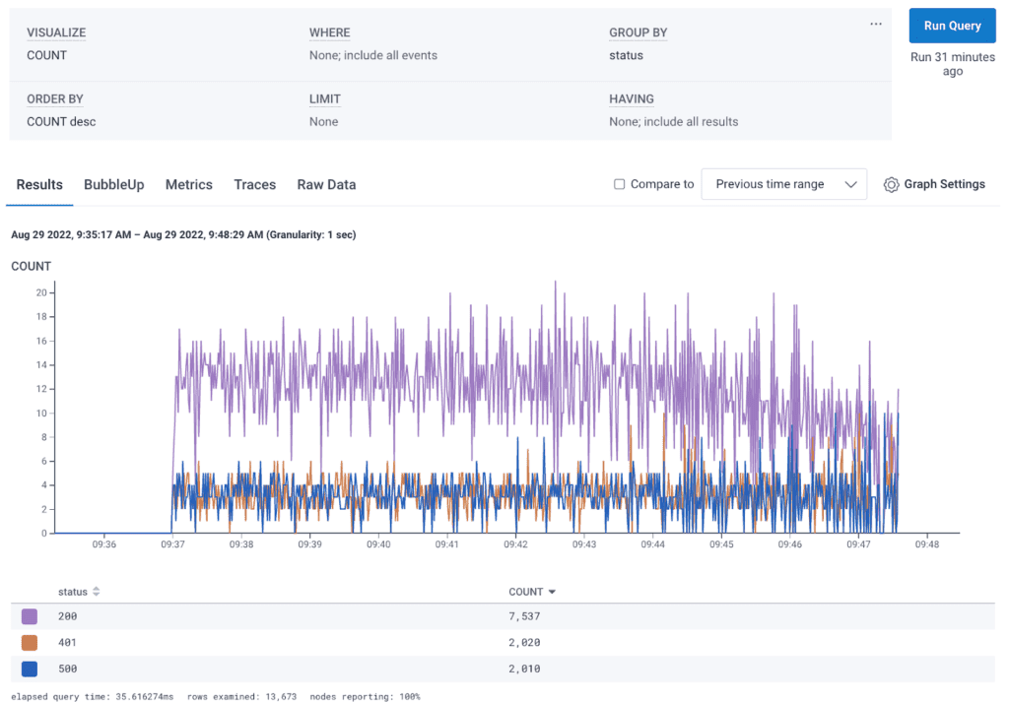Open the query builder more options ellipsis

(875, 25)
